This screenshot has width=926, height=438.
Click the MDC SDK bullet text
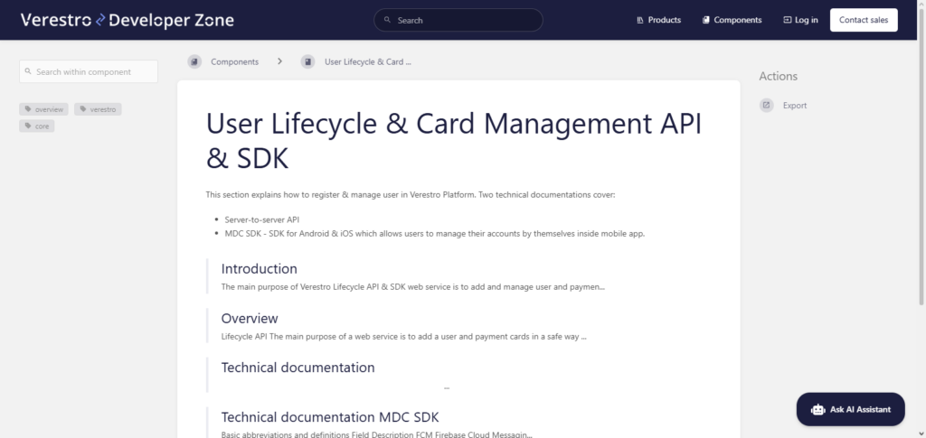[435, 233]
